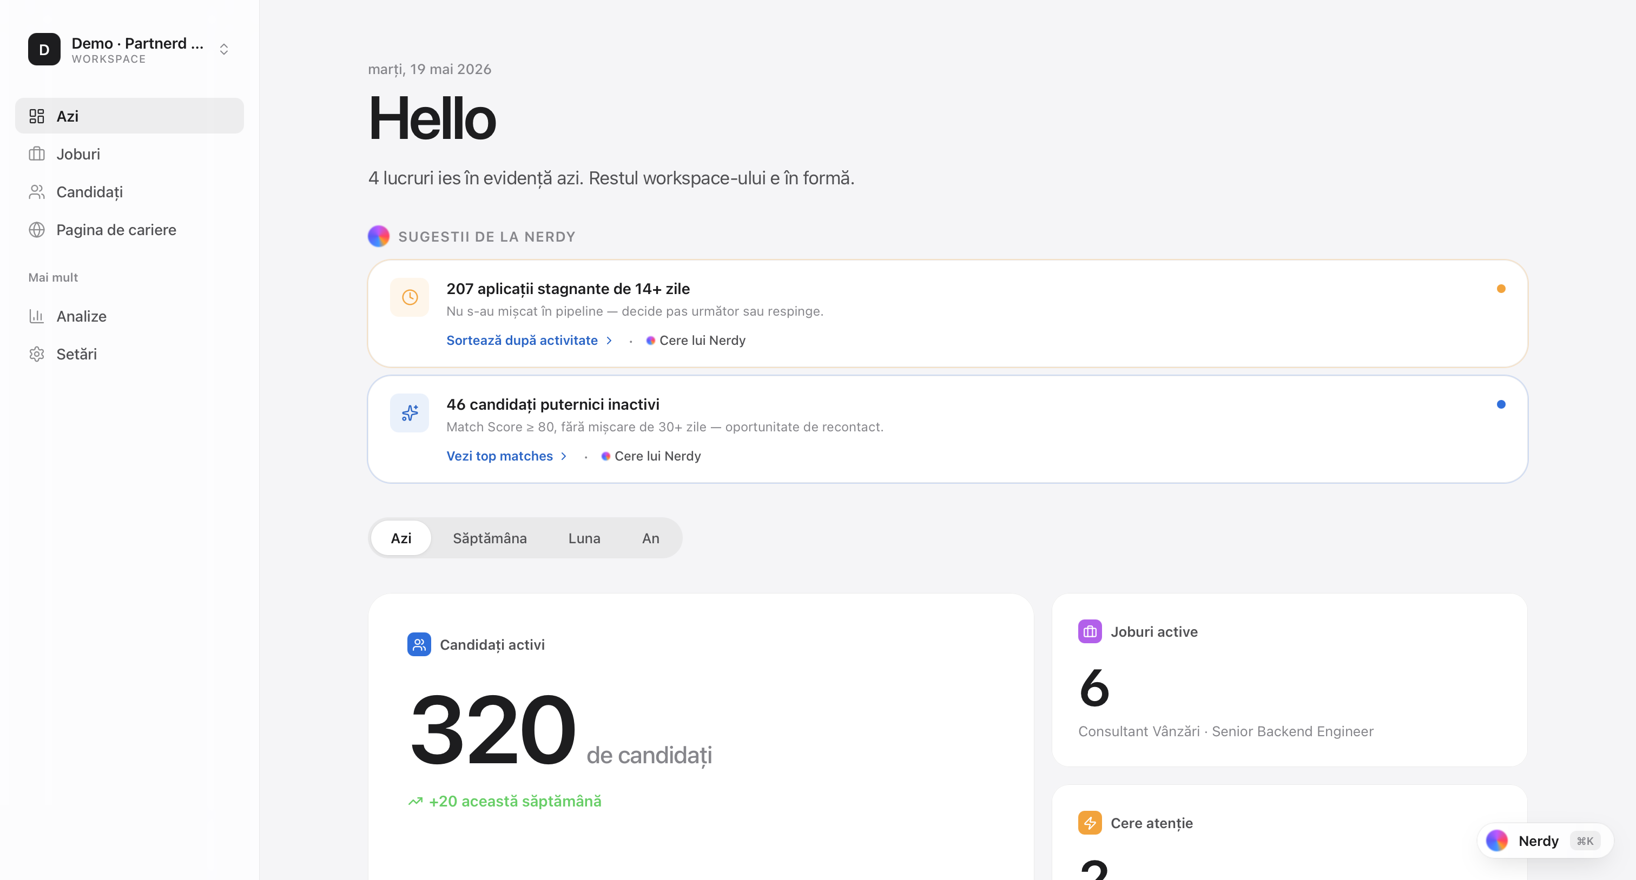Screen dimensions: 1636x880
Task: Switch to An period tab
Action: (650, 538)
